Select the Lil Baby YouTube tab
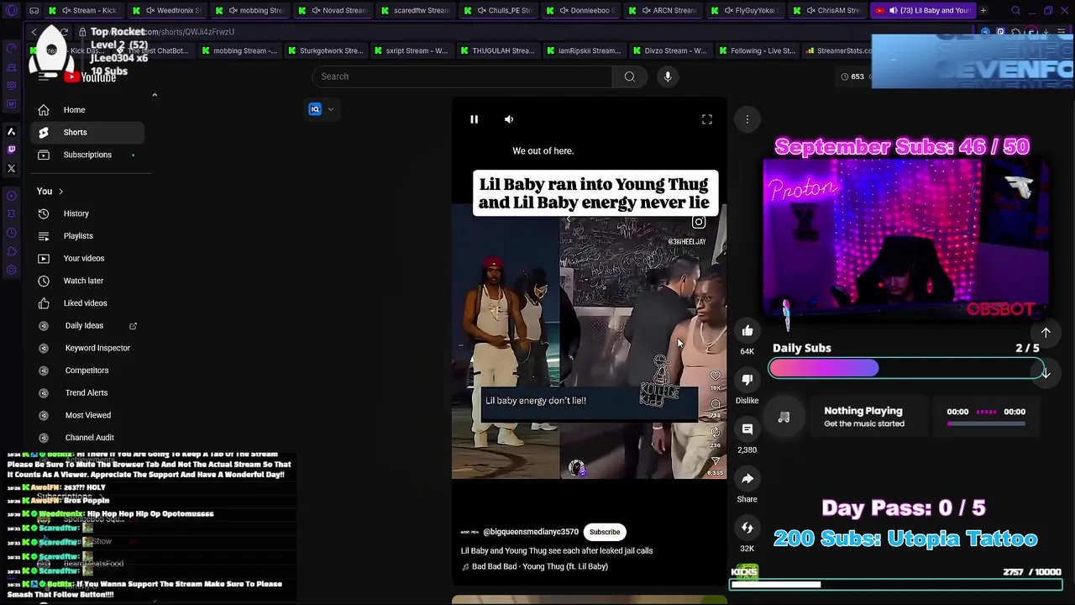 pos(922,11)
